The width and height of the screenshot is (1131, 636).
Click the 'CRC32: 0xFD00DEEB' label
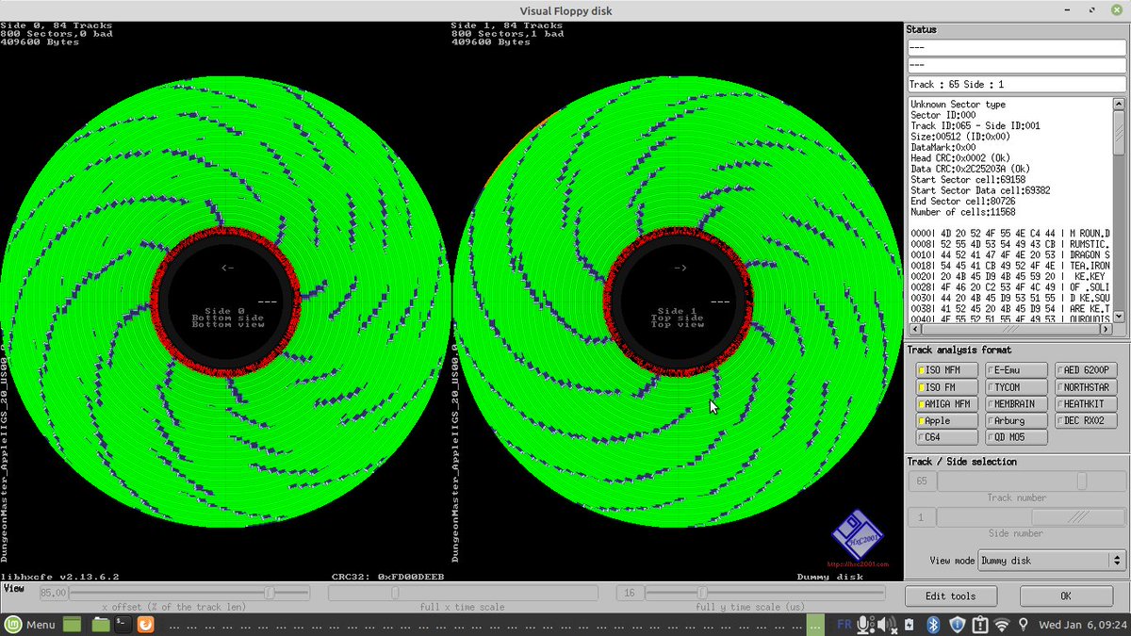pos(387,577)
